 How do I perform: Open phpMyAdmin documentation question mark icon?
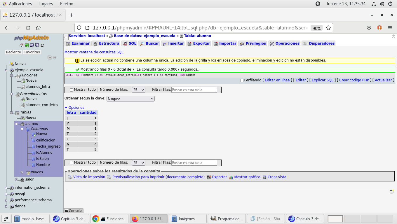click(32, 45)
